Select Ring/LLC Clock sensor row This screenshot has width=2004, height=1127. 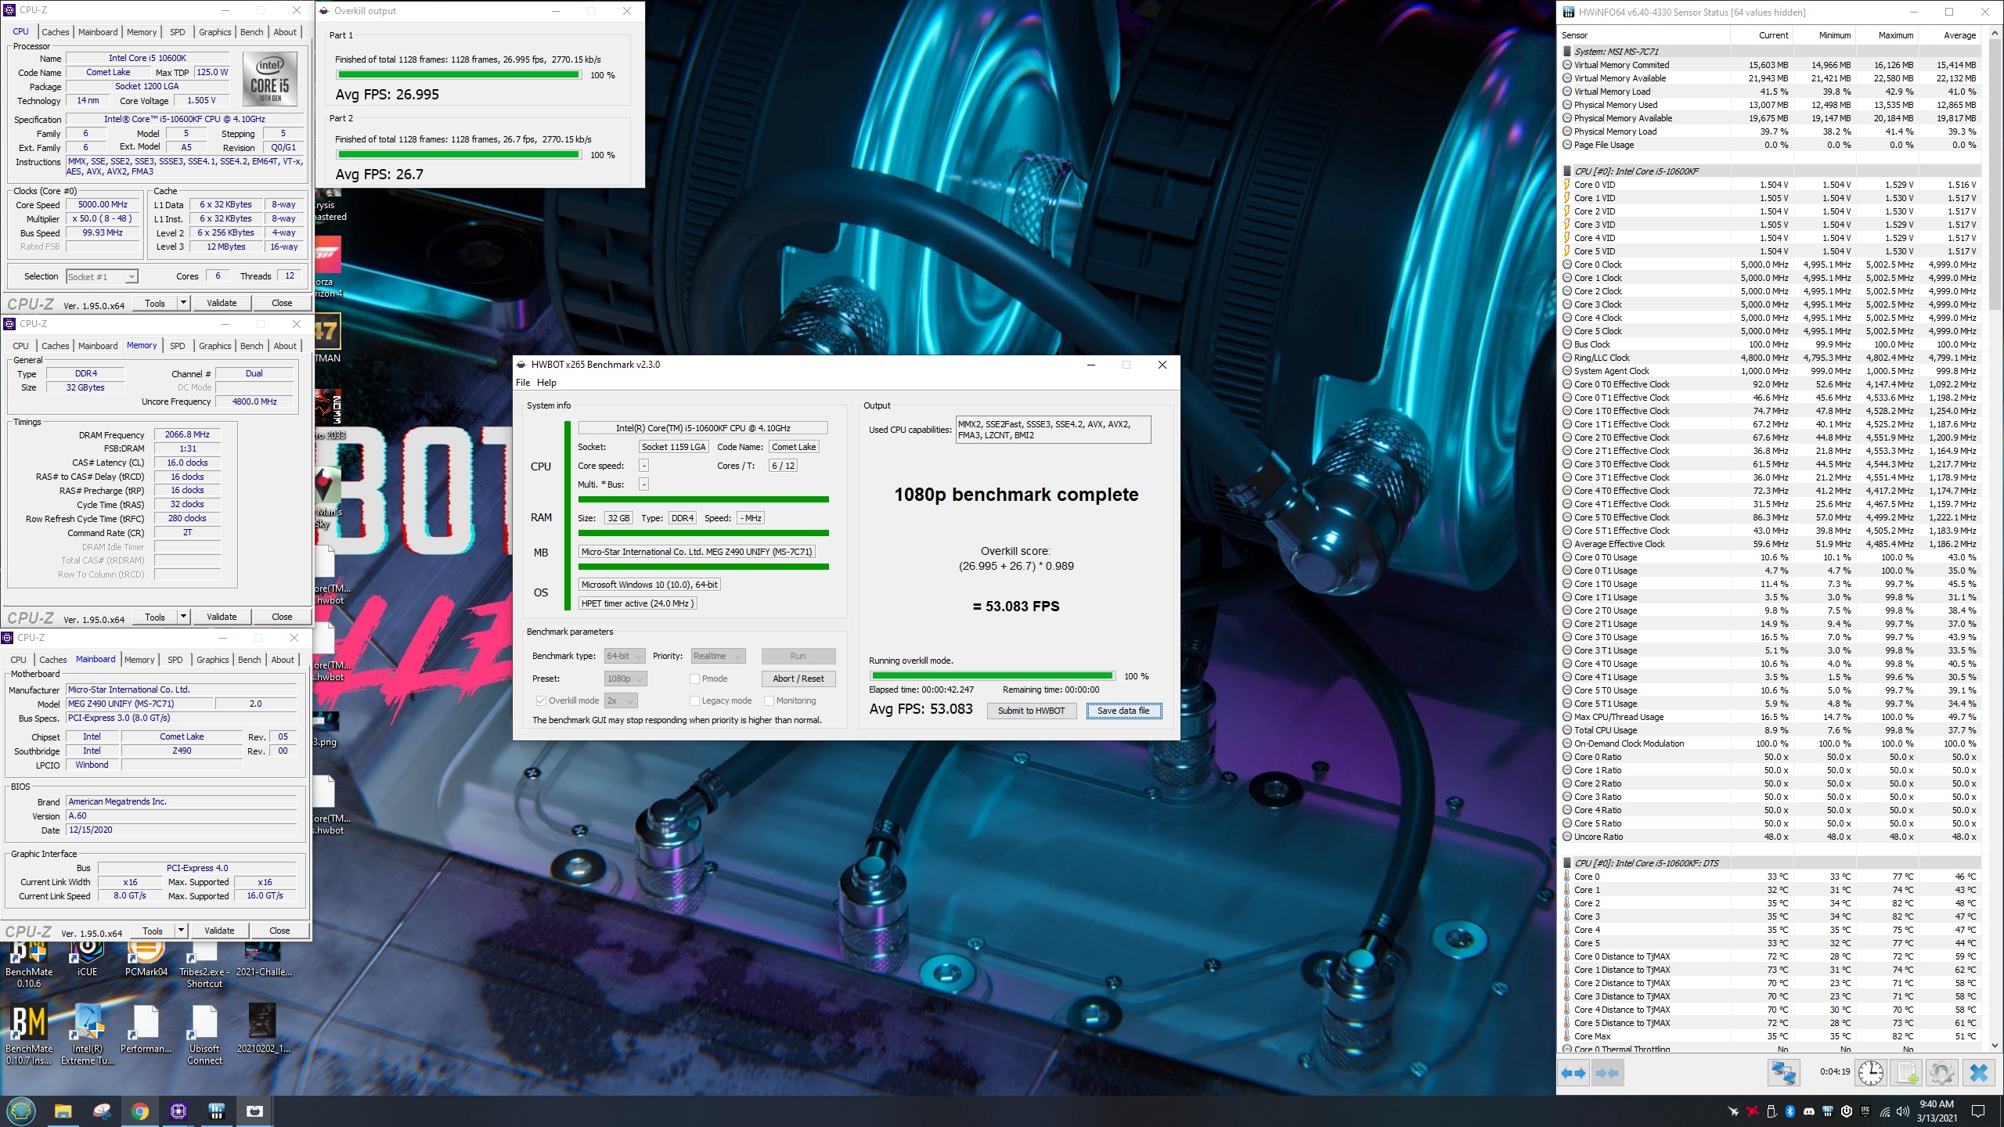[1771, 358]
